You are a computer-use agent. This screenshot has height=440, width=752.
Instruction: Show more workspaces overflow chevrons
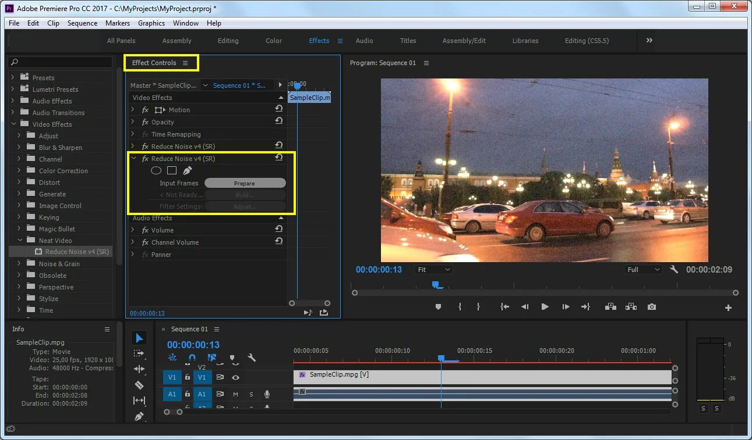point(649,40)
